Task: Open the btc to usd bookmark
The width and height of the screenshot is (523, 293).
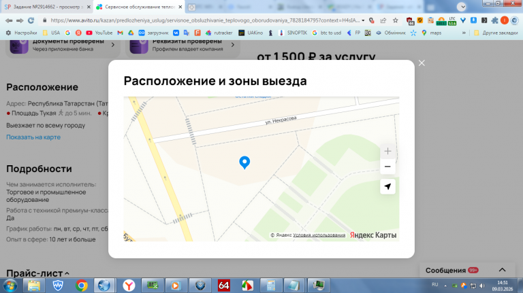Action: 327,33
